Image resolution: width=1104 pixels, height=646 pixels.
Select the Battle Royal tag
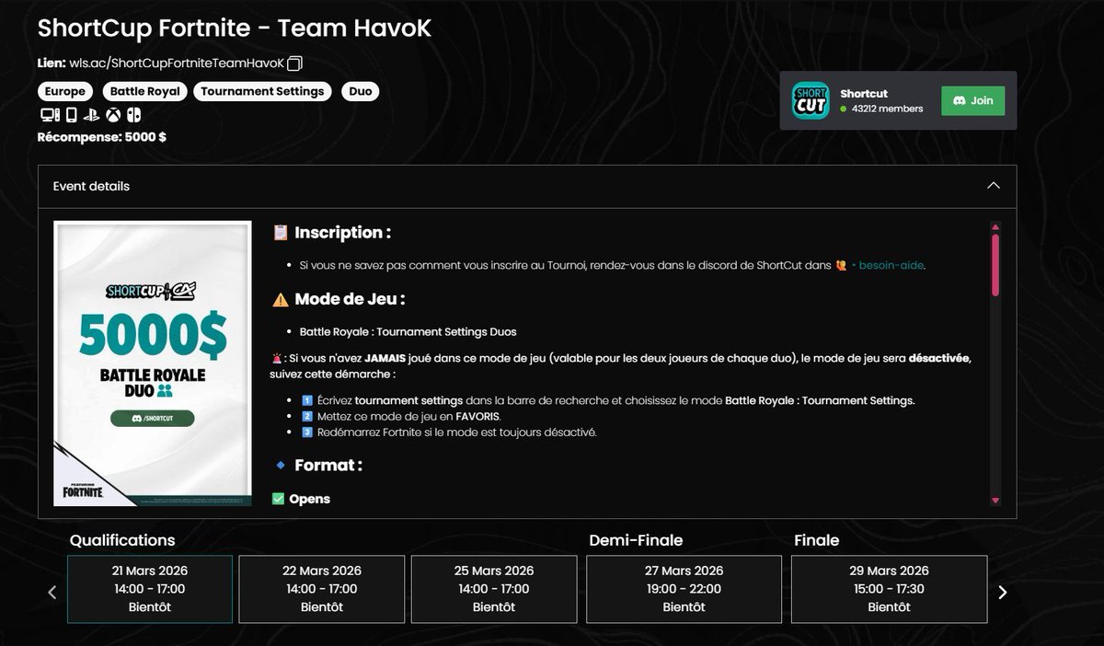144,91
